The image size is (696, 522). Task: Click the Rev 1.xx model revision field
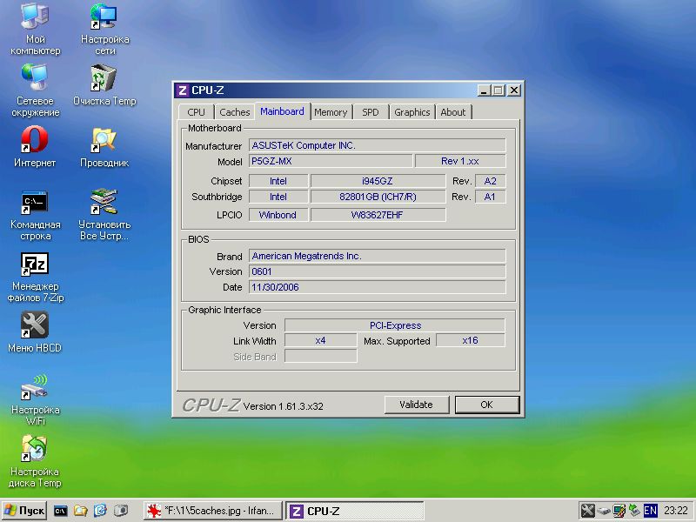(460, 161)
